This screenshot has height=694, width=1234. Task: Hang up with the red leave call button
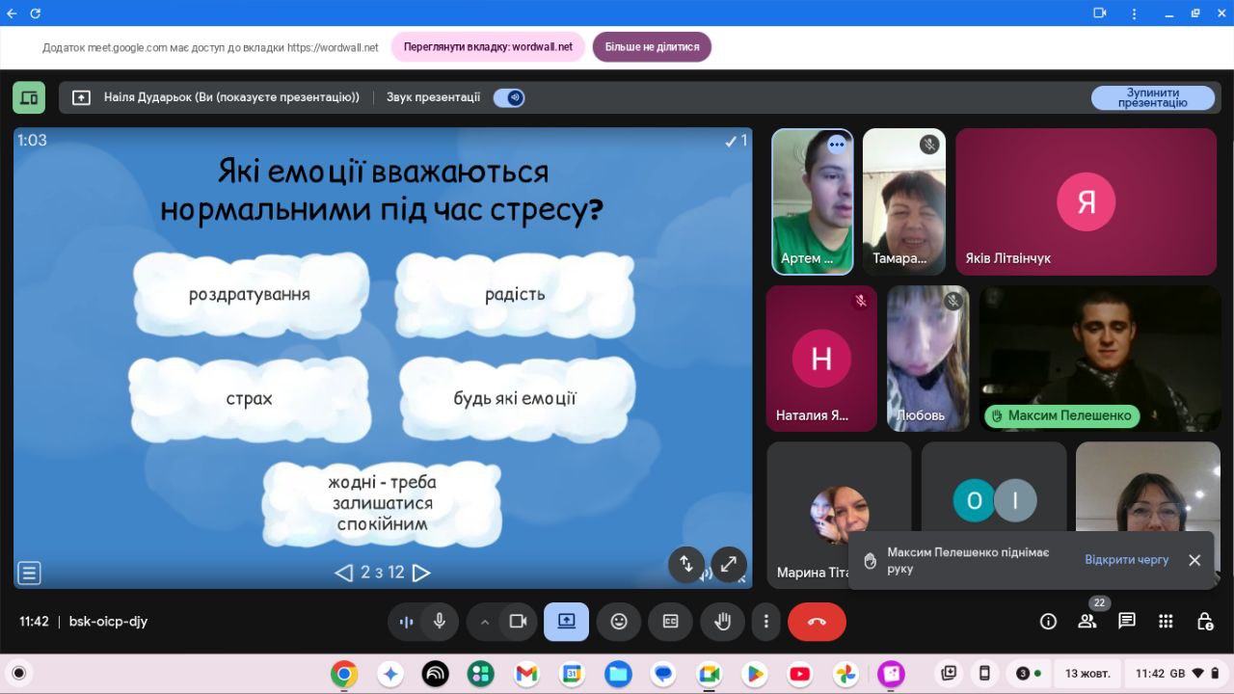(x=817, y=622)
